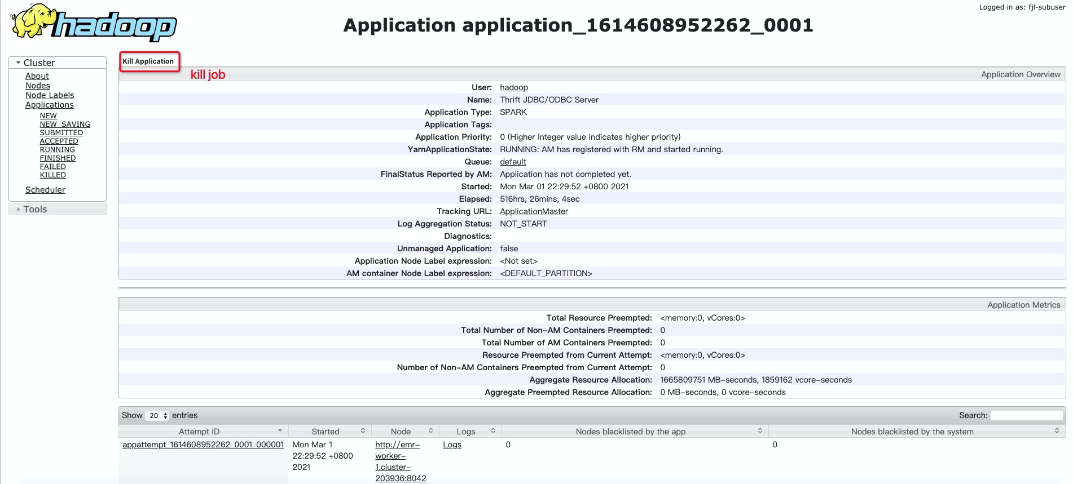Open the default queue link

(x=513, y=162)
